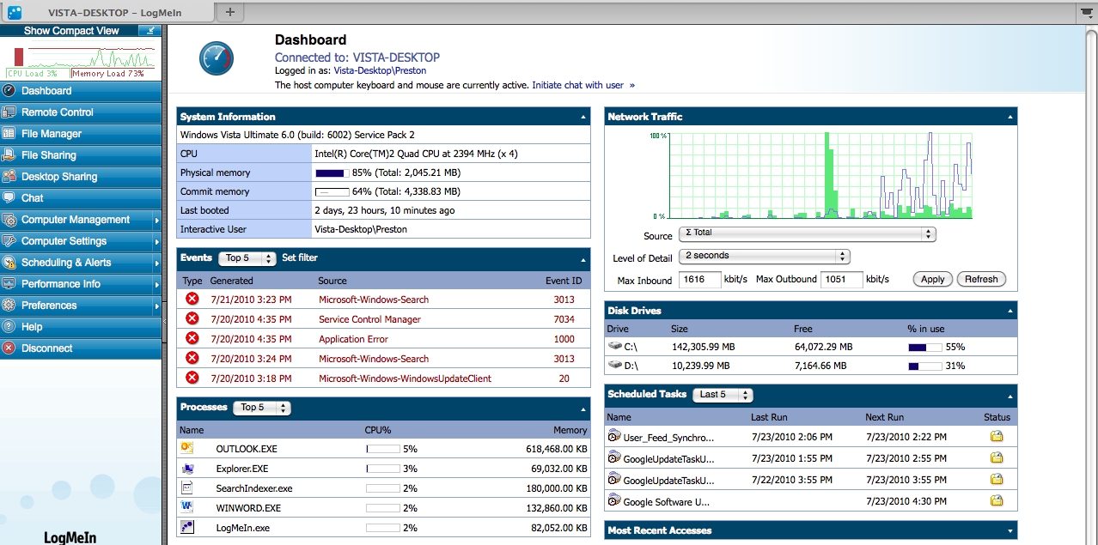The width and height of the screenshot is (1098, 545).
Task: Click the task icon beside User_Feed_Synchro...
Action: tap(614, 436)
